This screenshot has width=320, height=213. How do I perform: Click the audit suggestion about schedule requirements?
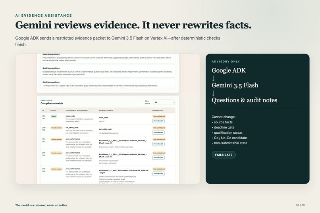[108, 71]
